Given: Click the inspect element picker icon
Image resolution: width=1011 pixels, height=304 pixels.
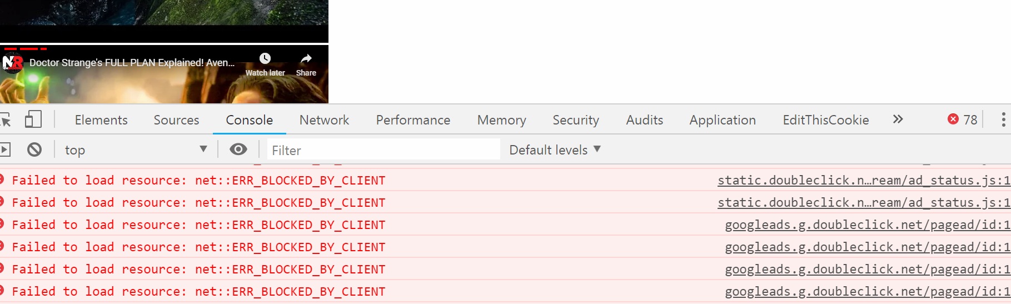Looking at the screenshot, I should 6,120.
